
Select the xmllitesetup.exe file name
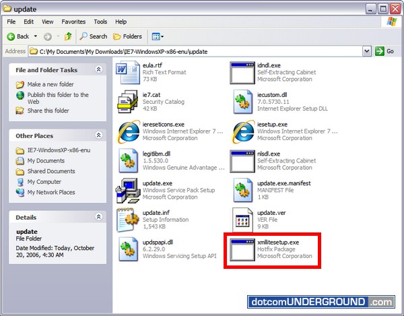pos(278,243)
